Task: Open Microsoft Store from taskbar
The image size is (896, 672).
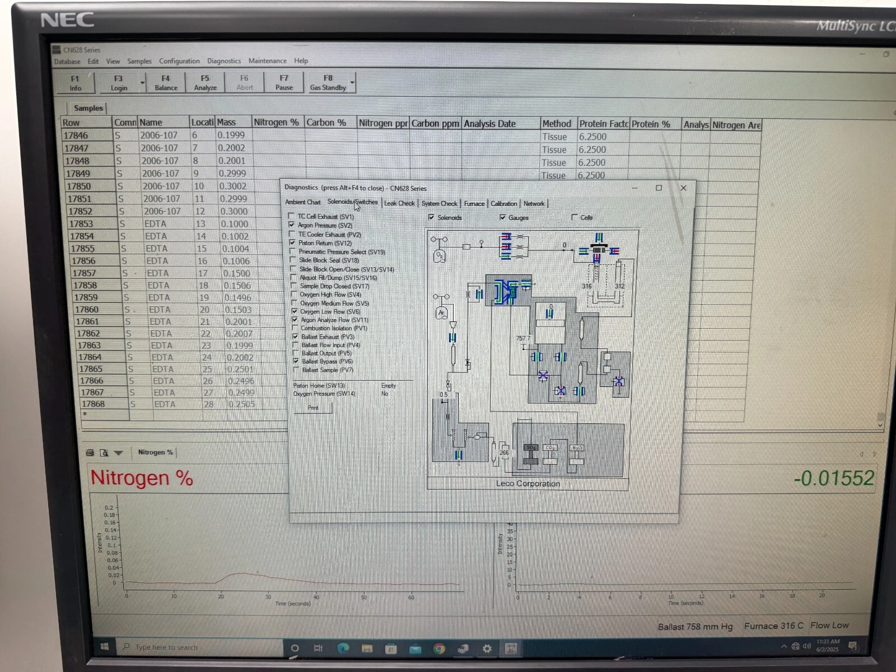Action: 391,648
